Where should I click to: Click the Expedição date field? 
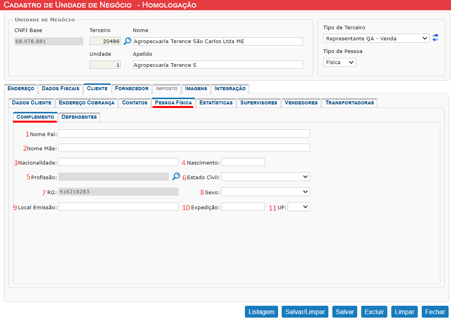pos(243,207)
